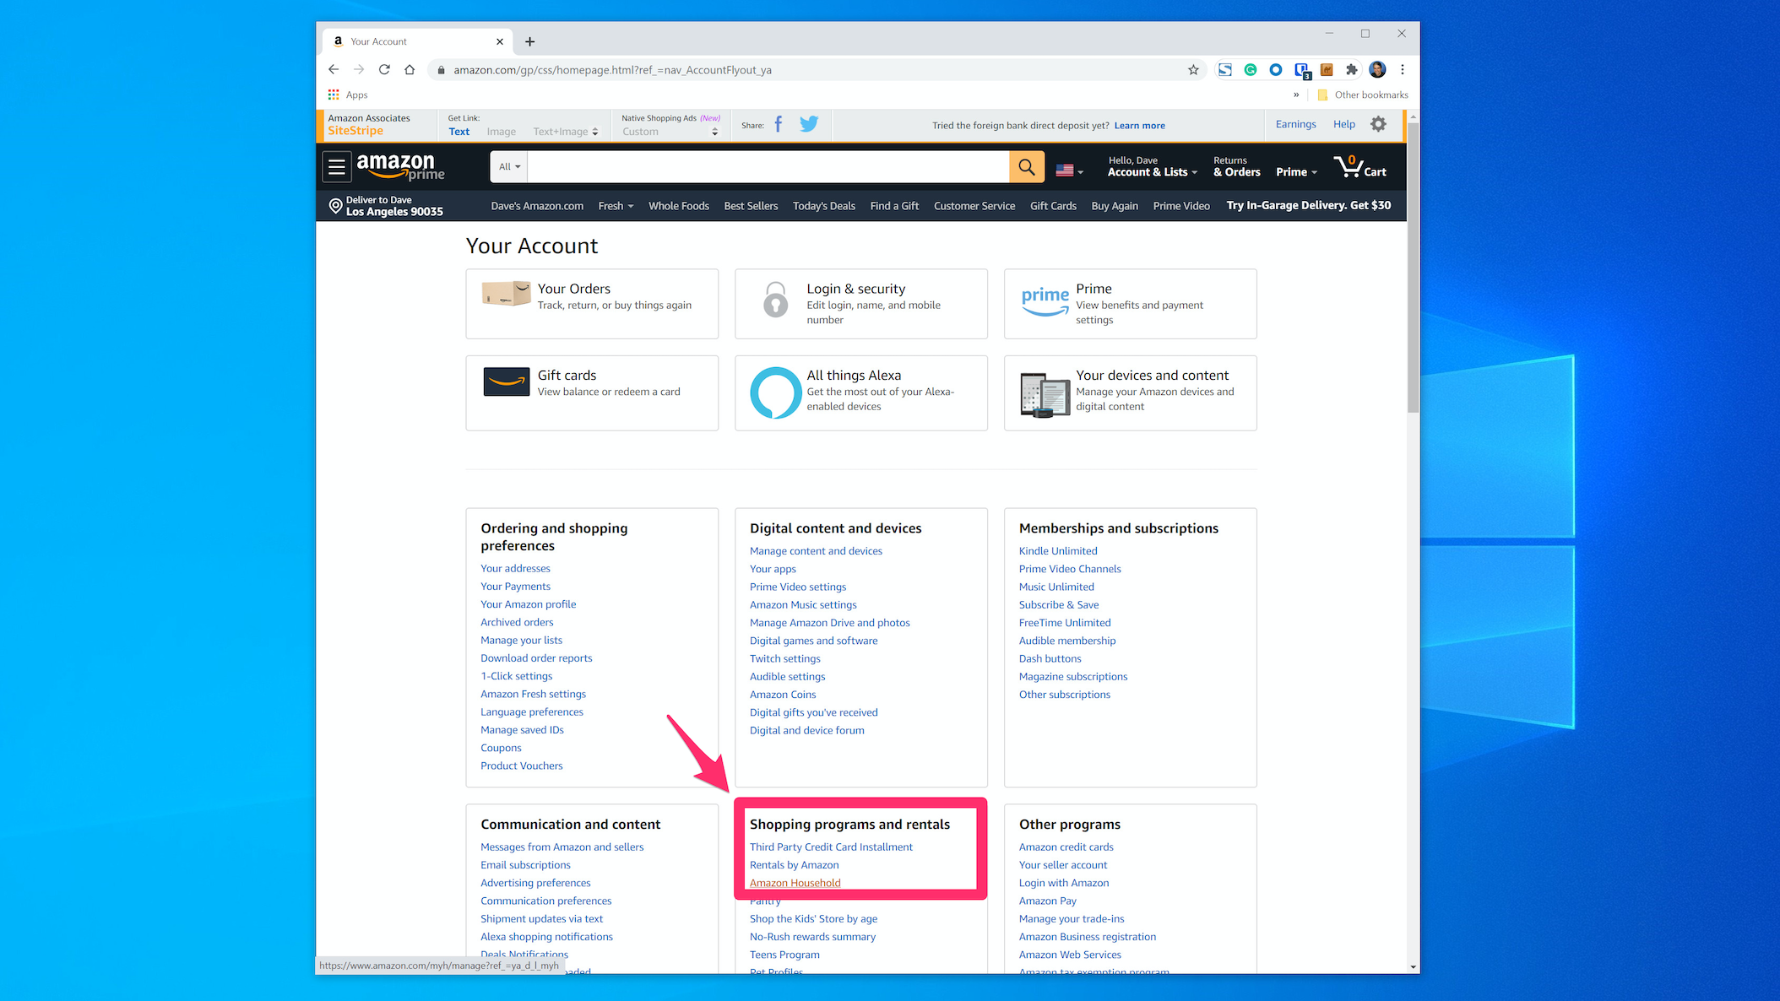
Task: Go to Chrome home button
Action: coord(410,70)
